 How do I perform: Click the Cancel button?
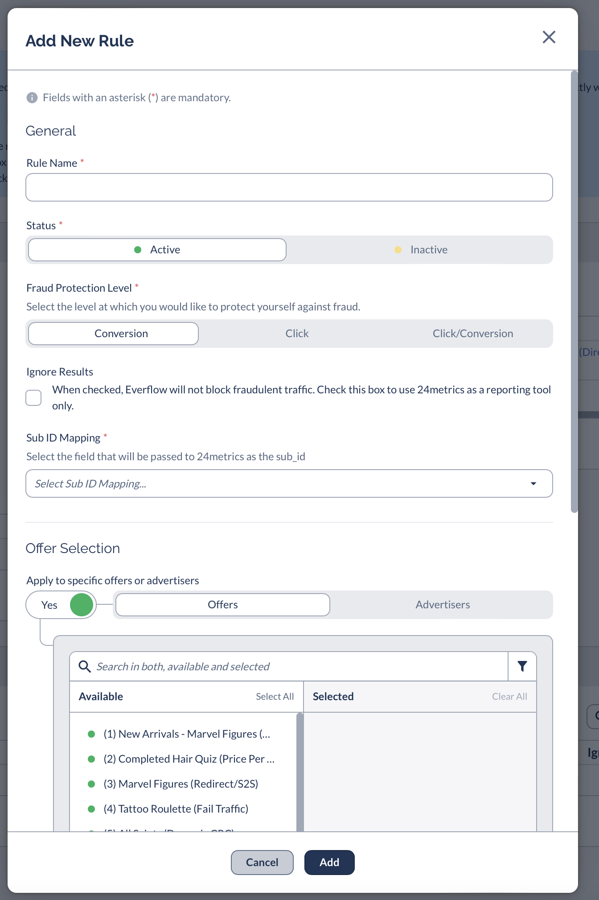point(262,863)
